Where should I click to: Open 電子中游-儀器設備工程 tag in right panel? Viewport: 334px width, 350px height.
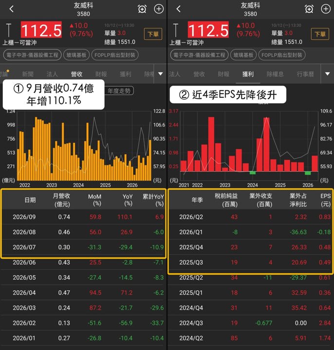199,55
